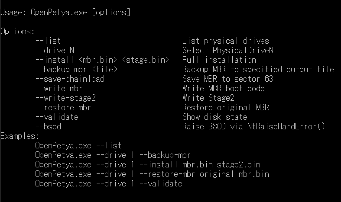Click the --write-stage2 option text
The image size is (341, 202).
(x=66, y=98)
